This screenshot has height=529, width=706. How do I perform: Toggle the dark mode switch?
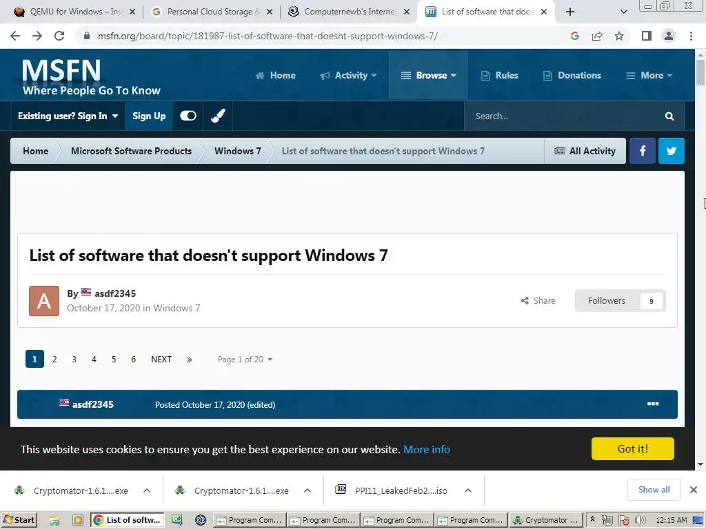coord(188,116)
